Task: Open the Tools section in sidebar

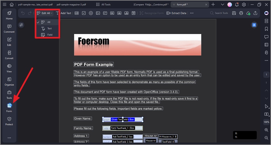Action: click(x=9, y=95)
